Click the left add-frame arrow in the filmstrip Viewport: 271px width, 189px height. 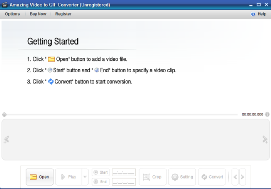pos(6,140)
